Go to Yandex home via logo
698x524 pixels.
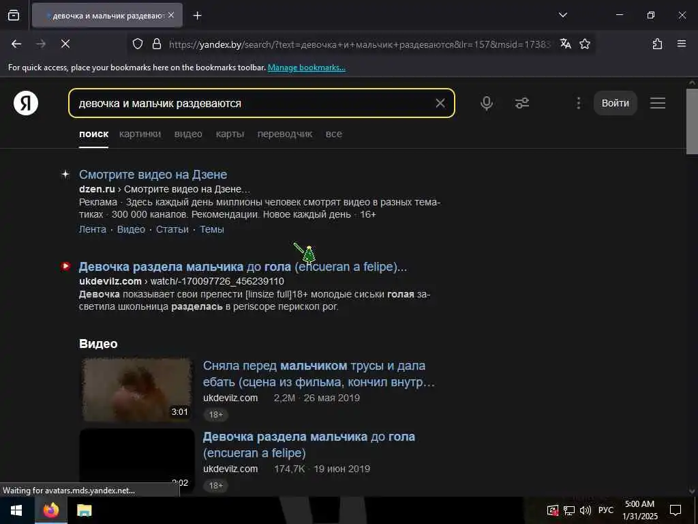[x=26, y=104]
